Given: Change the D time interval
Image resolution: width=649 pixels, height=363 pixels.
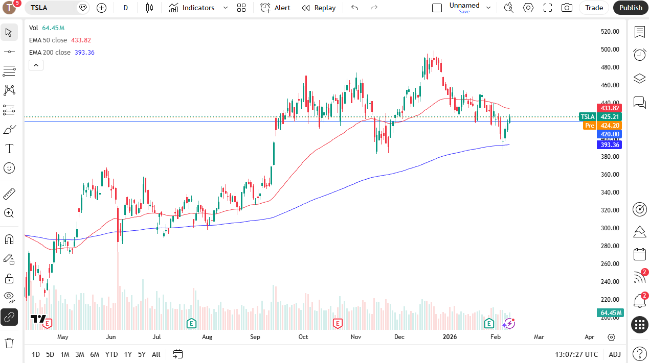Looking at the screenshot, I should (126, 8).
